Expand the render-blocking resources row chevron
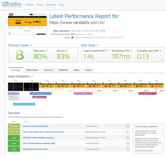 point(128,137)
